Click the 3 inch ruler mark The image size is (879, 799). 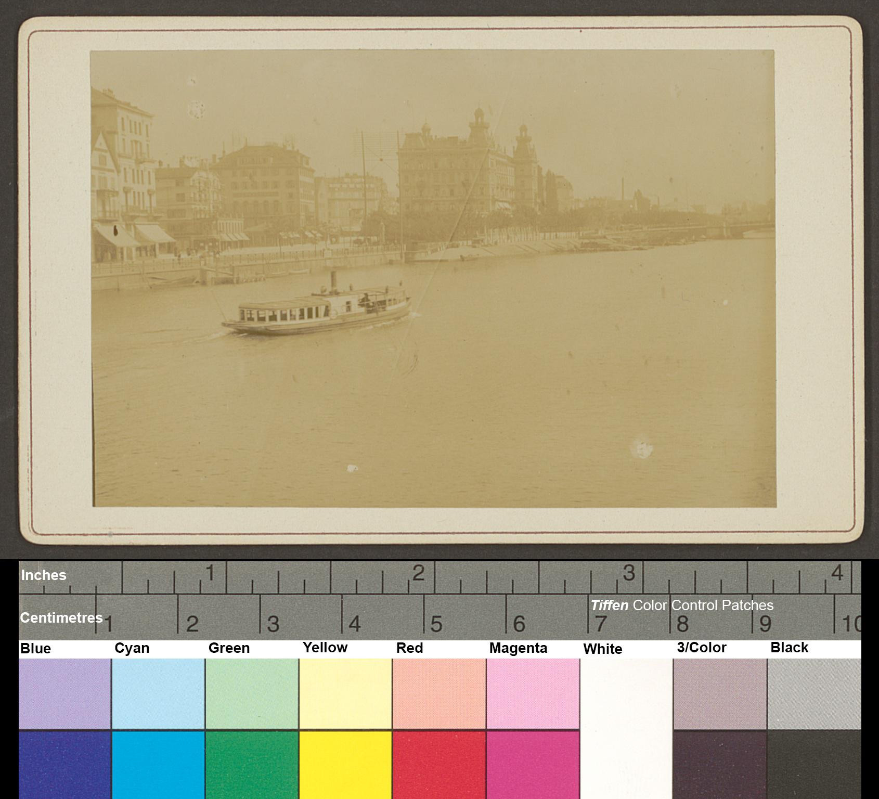click(x=629, y=573)
